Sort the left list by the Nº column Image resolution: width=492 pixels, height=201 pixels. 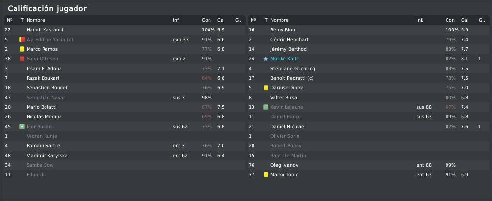(x=10, y=20)
